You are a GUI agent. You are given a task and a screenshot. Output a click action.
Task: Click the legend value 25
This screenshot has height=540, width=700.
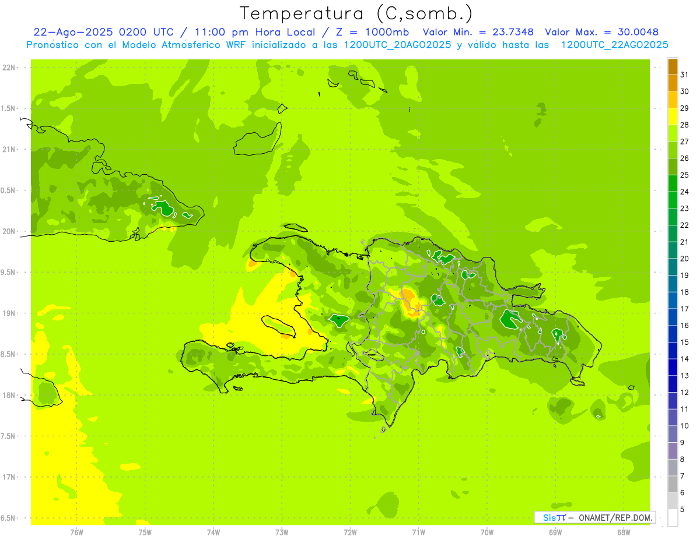685,175
